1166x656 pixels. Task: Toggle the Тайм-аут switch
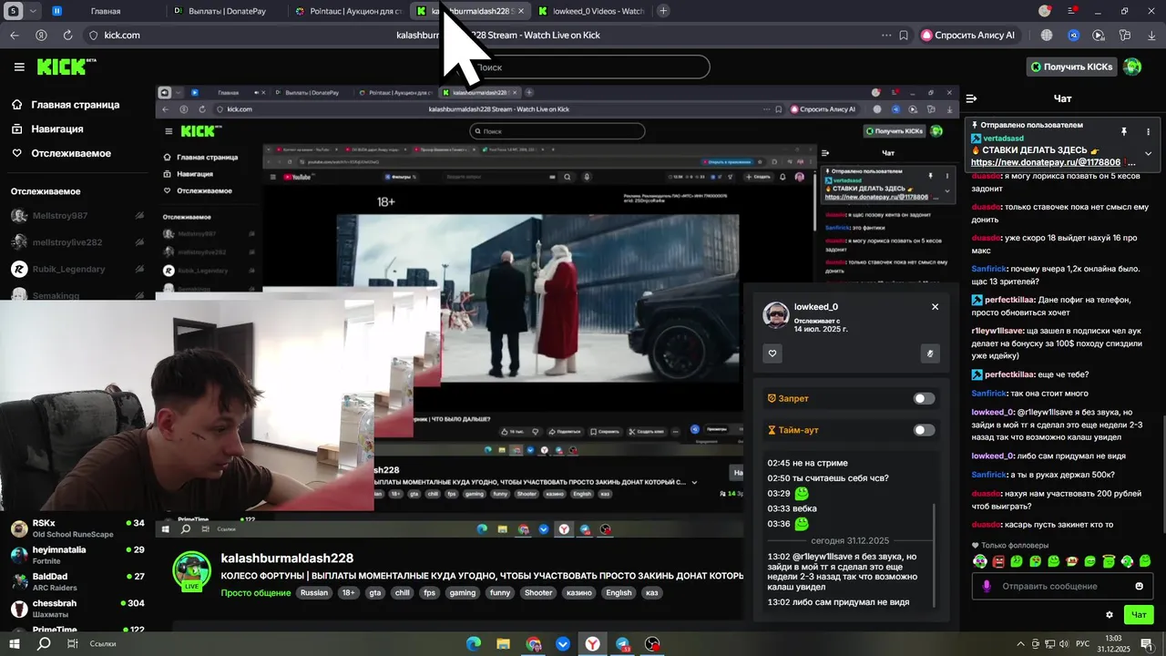point(924,430)
